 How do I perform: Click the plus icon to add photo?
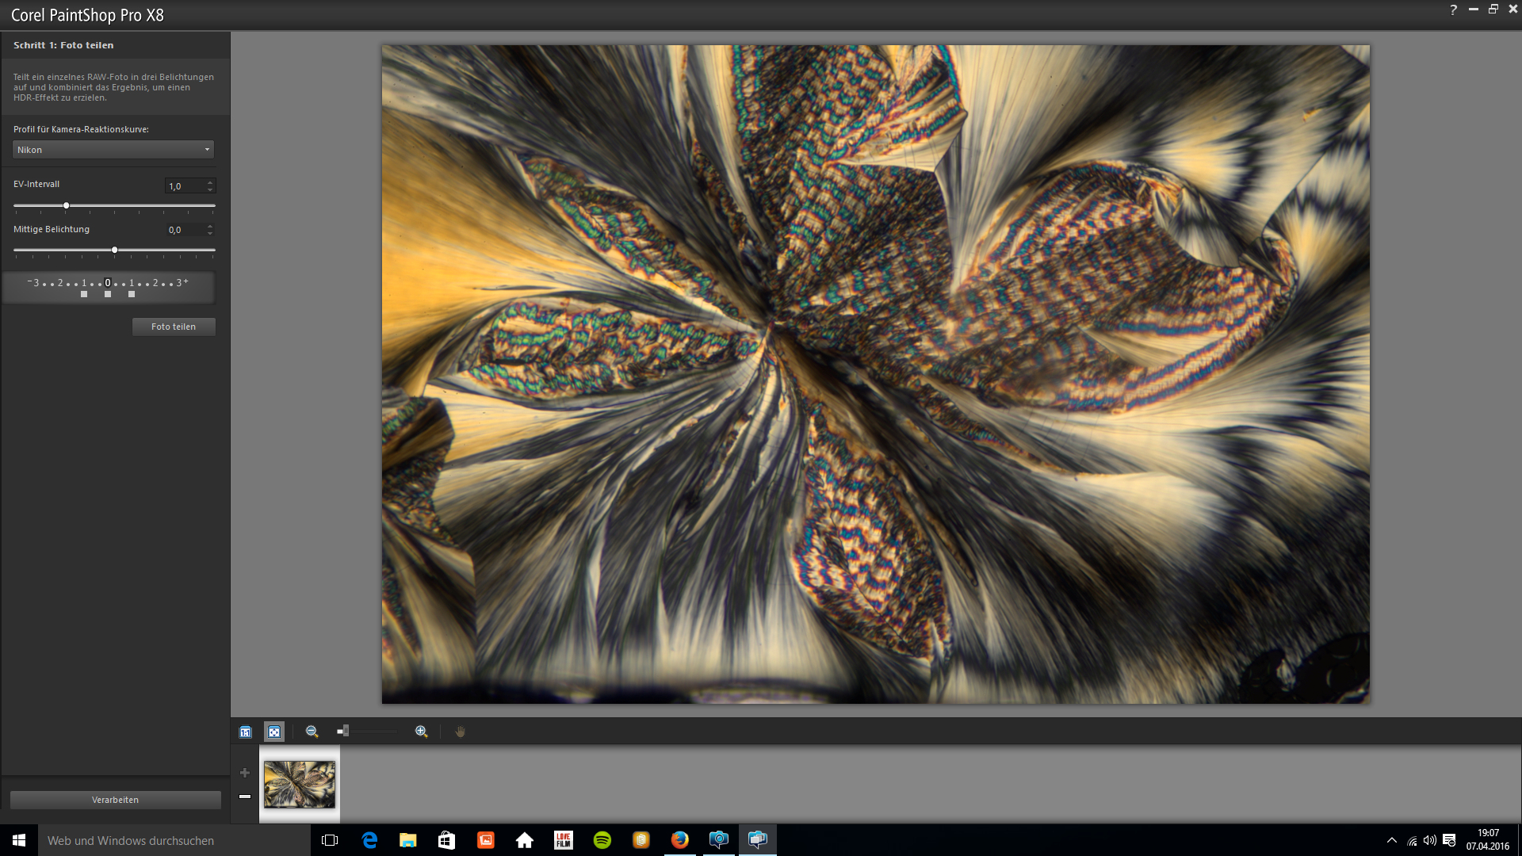(245, 773)
